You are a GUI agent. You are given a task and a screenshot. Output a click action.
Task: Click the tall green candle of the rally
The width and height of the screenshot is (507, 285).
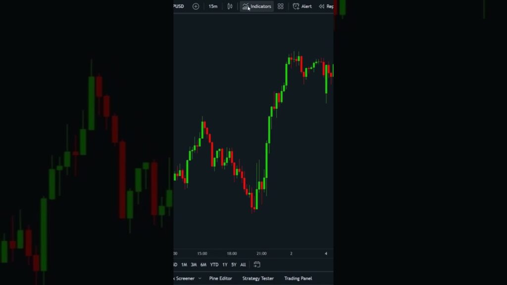pyautogui.click(x=267, y=159)
